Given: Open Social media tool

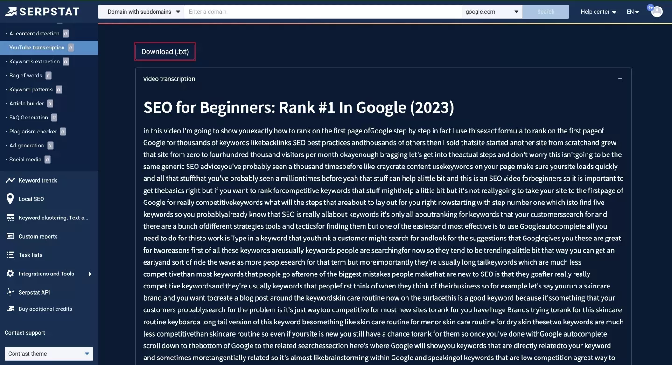Looking at the screenshot, I should pos(25,160).
